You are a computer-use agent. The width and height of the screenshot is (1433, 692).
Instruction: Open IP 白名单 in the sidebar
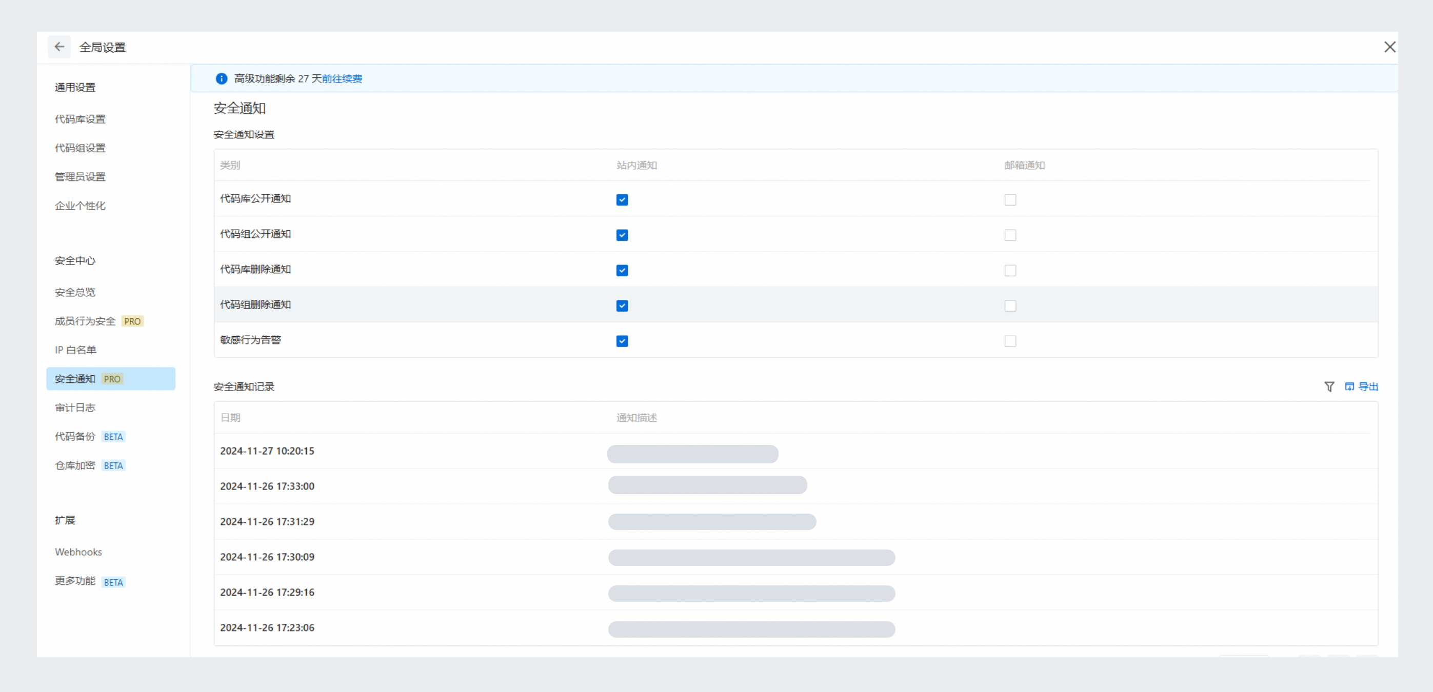[x=76, y=350]
